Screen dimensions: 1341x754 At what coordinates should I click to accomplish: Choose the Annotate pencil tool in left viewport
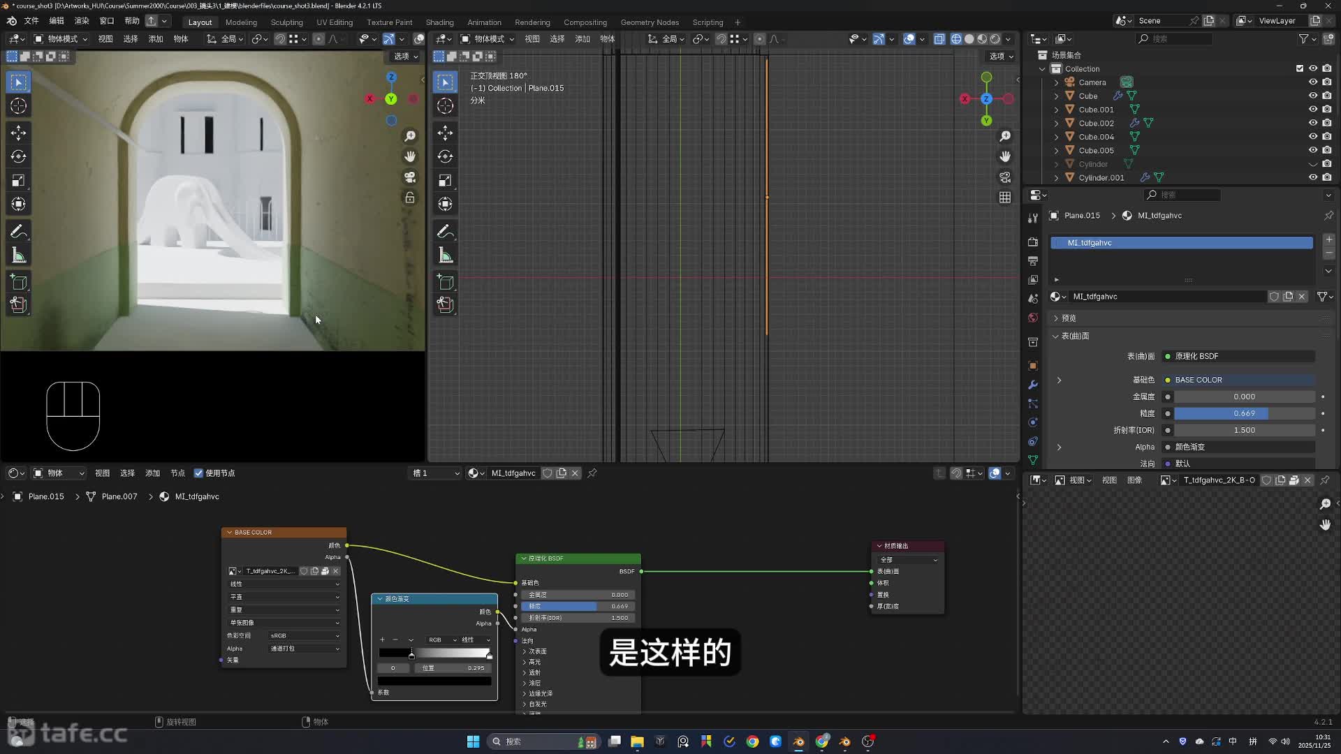[x=19, y=231]
